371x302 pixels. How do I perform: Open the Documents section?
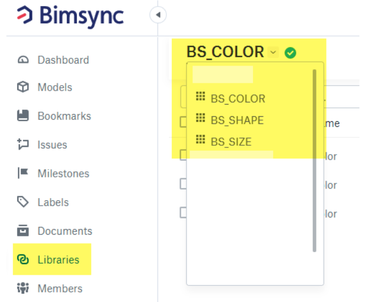click(65, 231)
